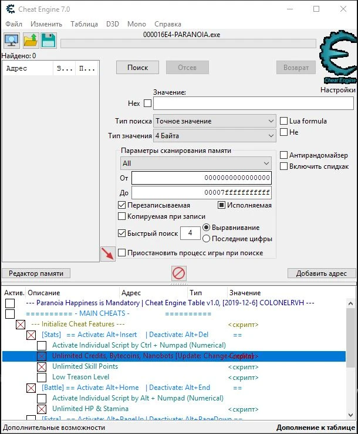Enable the Lua formula checkbox
The width and height of the screenshot is (358, 434).
[283, 121]
